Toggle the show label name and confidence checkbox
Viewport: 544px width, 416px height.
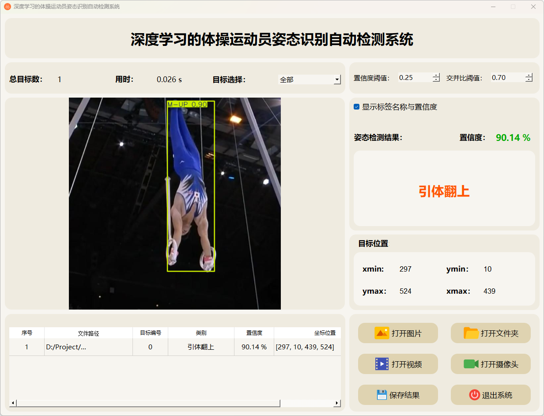click(x=357, y=107)
